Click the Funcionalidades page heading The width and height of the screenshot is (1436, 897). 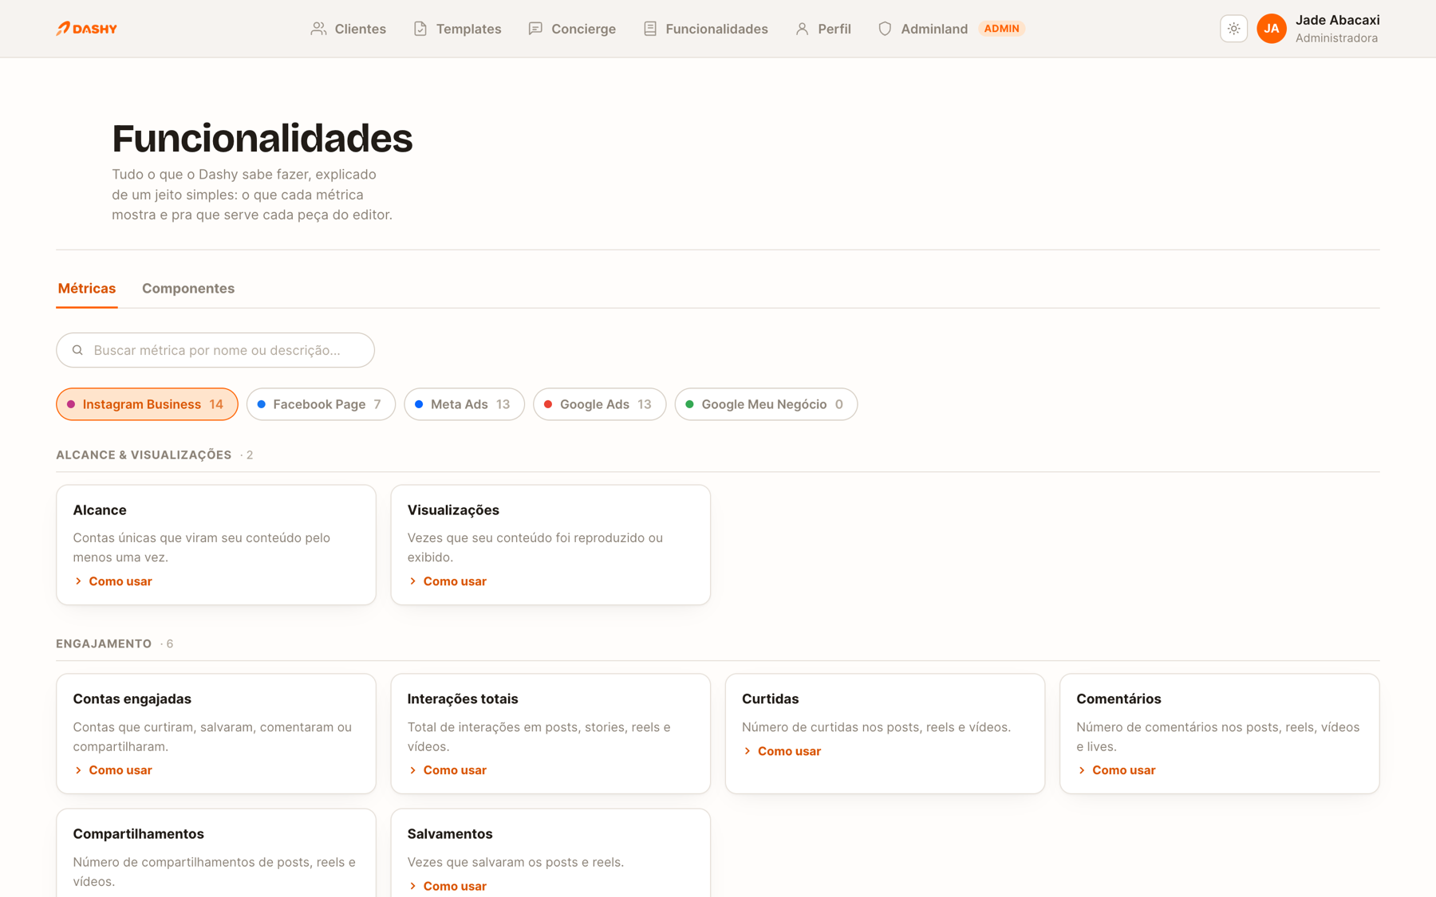pyautogui.click(x=262, y=138)
